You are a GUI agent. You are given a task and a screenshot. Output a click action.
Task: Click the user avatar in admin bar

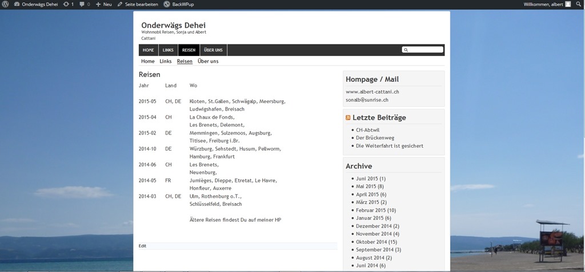[568, 5]
